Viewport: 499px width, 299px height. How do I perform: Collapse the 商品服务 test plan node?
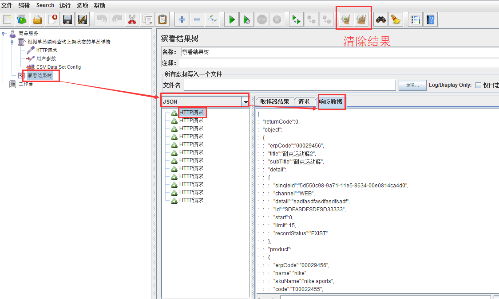tap(4, 33)
